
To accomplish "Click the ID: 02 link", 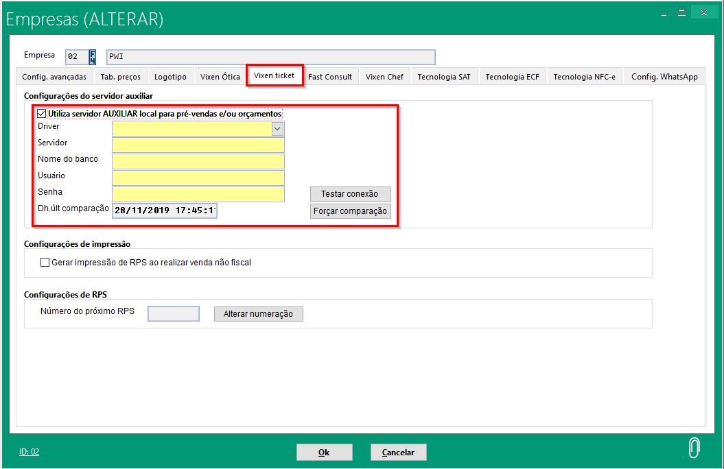I will point(30,452).
